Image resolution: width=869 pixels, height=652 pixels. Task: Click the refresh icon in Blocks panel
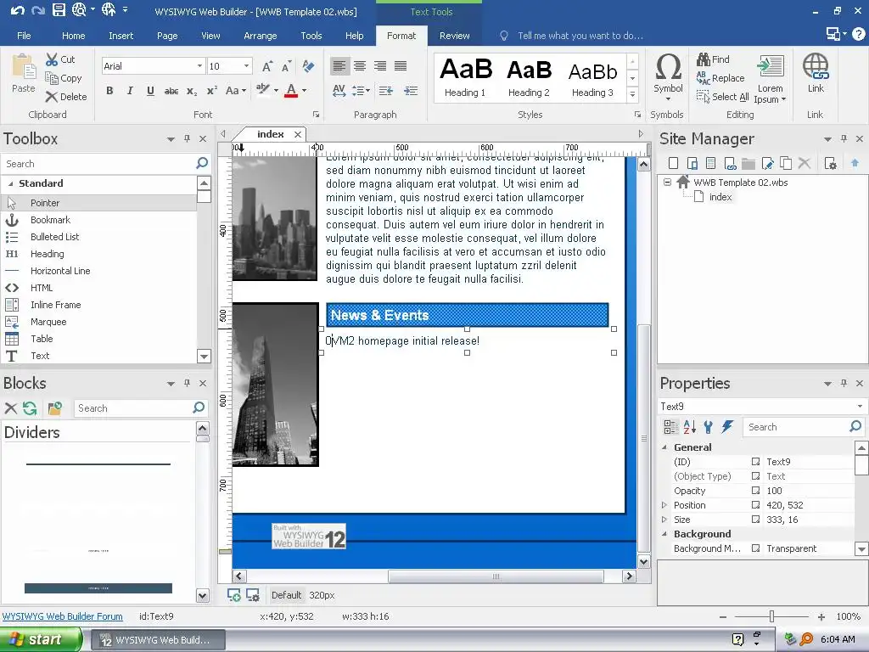30,408
